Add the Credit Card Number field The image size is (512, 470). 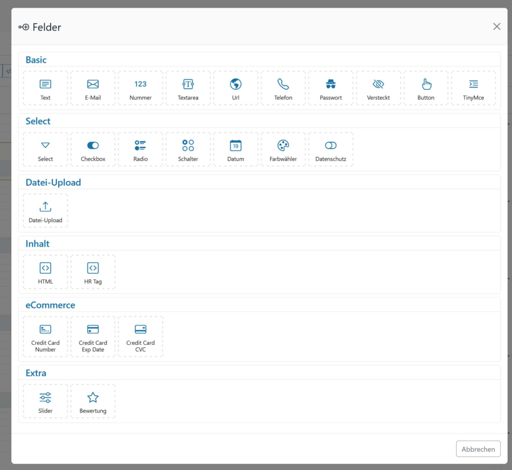(x=45, y=337)
